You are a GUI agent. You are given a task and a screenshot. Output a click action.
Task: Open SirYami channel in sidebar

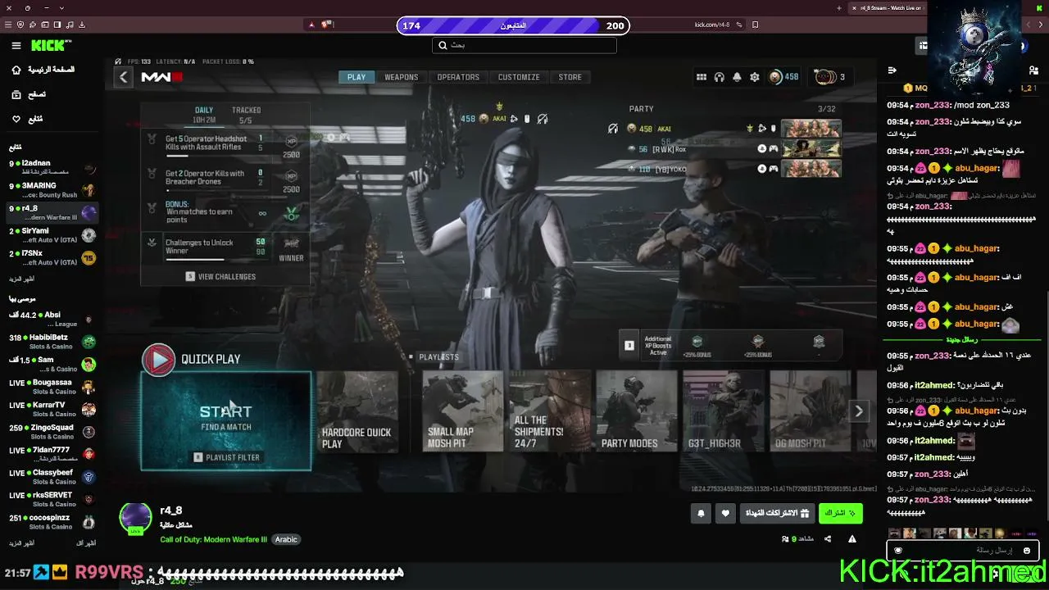pyautogui.click(x=52, y=235)
